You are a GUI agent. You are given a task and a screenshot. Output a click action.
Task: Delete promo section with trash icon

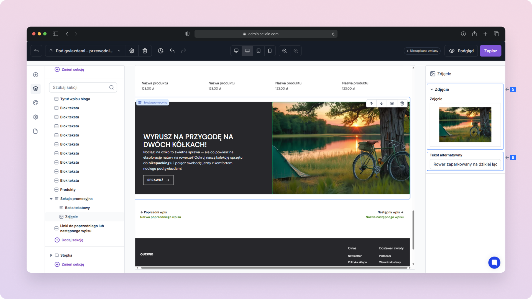tap(402, 103)
